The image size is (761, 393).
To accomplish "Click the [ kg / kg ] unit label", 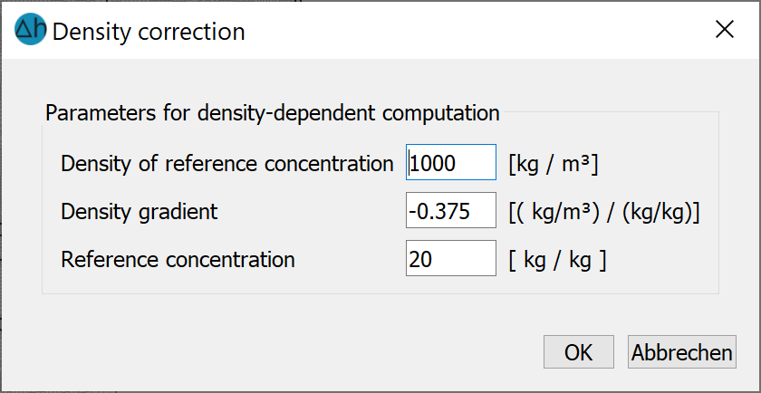I will 557,260.
